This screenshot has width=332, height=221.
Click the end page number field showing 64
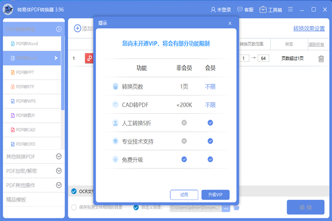[263, 59]
